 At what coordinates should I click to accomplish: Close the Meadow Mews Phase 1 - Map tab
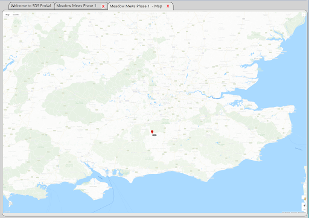(168, 6)
